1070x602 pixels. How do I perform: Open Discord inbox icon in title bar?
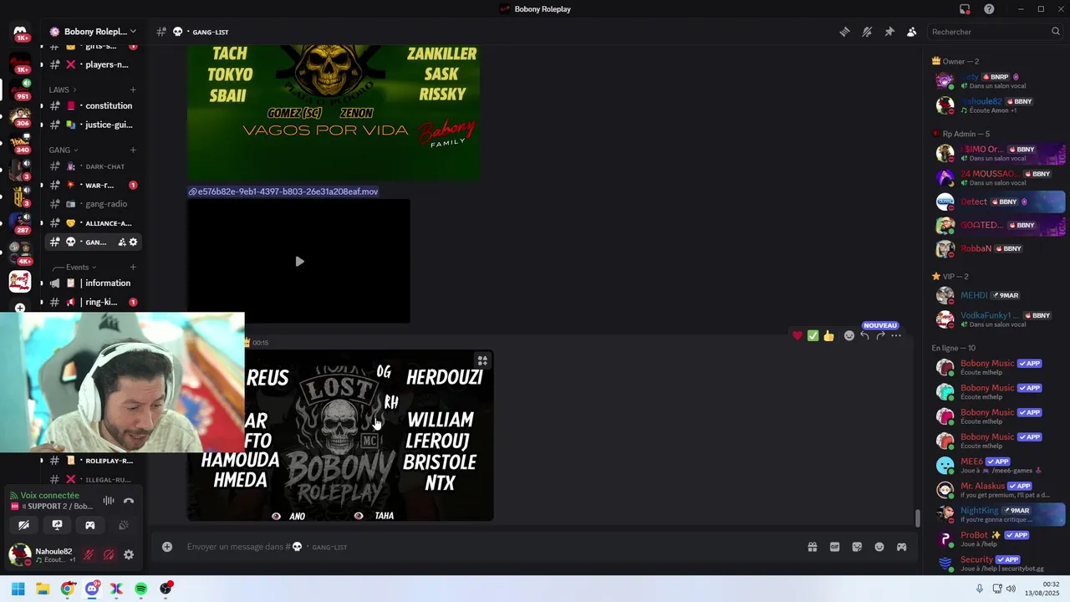(965, 9)
